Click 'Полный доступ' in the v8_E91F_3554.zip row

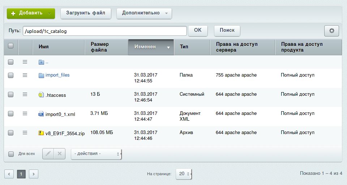297,133
